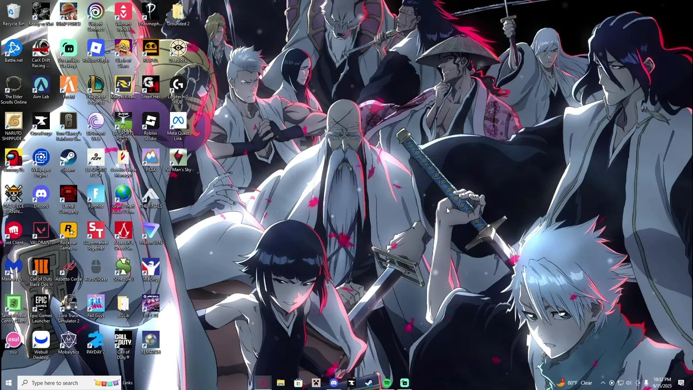Open Microsoft Store from the taskbar
The width and height of the screenshot is (693, 390).
[298, 383]
